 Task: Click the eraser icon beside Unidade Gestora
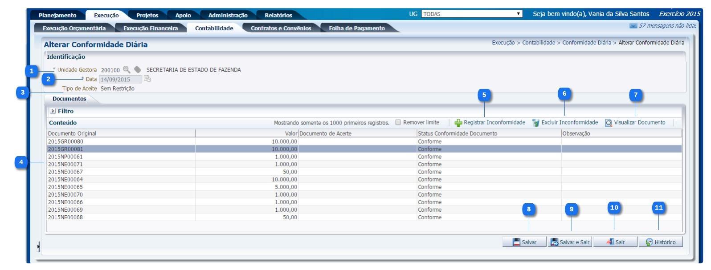(x=138, y=70)
